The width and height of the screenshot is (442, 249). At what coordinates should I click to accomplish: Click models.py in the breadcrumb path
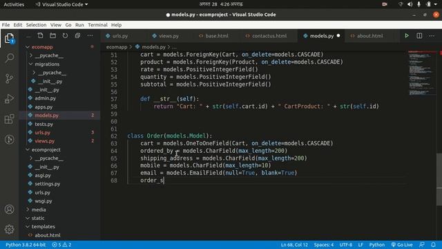coord(153,47)
